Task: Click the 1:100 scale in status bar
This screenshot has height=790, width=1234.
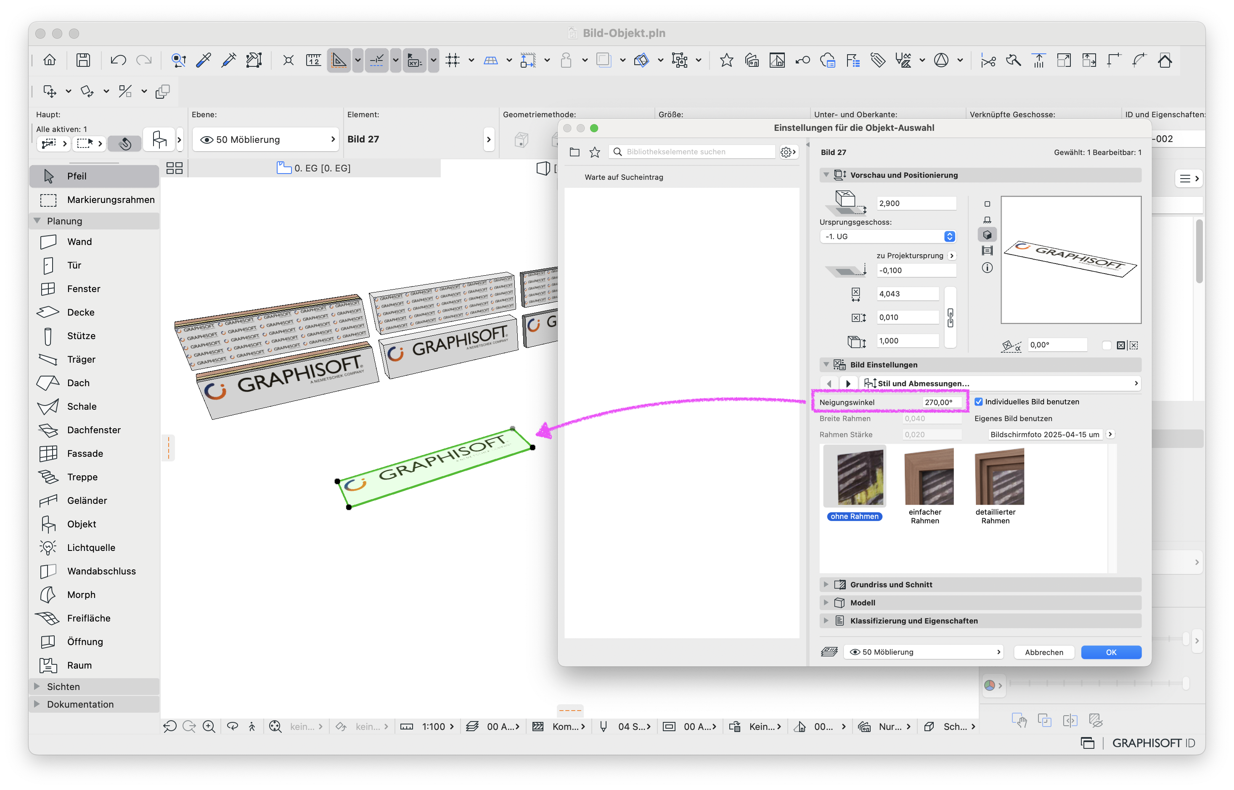Action: tap(437, 727)
